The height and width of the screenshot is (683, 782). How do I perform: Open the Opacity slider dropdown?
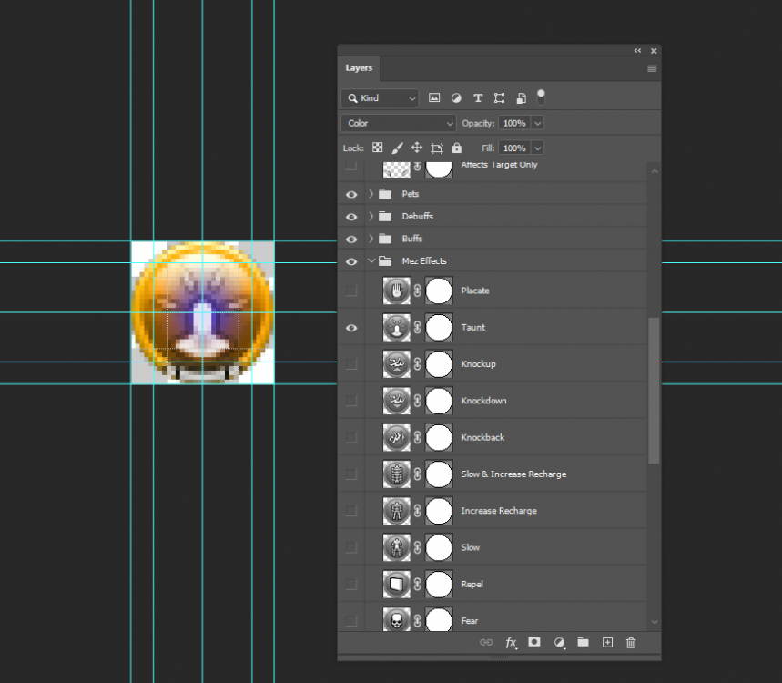pyautogui.click(x=538, y=123)
